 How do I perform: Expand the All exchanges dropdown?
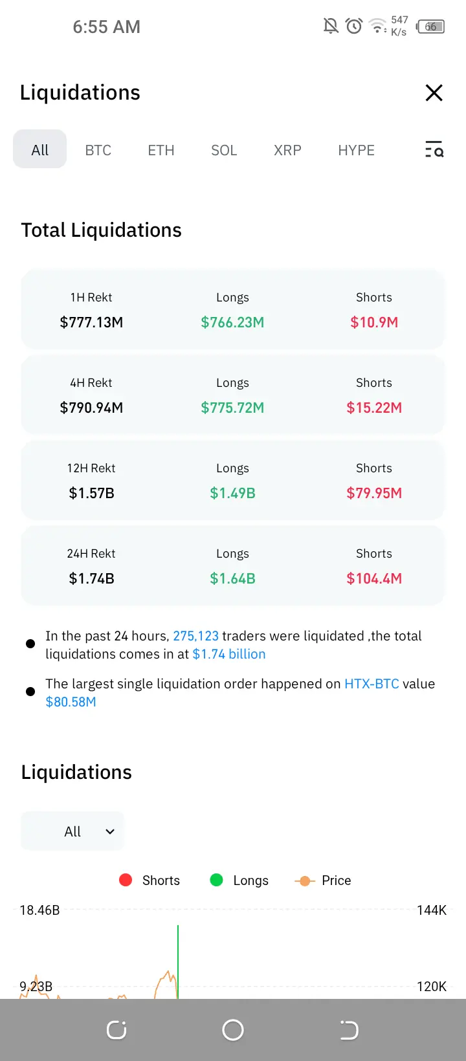(72, 831)
